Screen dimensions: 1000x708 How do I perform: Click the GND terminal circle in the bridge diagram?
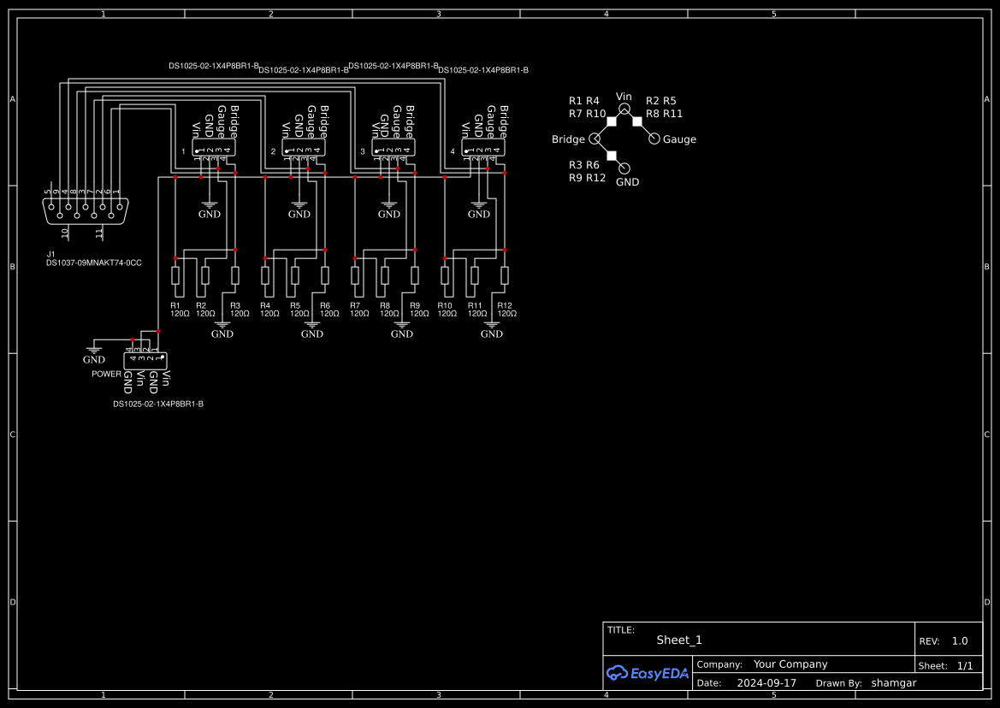(x=624, y=168)
